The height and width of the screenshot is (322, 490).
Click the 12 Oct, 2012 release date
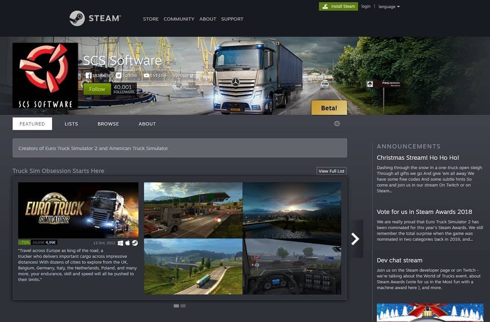tap(104, 243)
